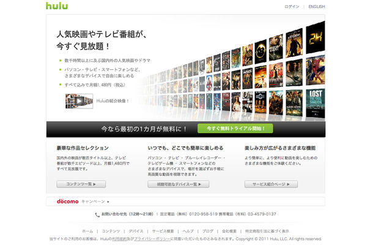Go to ヘルプ footer link
Screen dimensions: 373x245
188,231
